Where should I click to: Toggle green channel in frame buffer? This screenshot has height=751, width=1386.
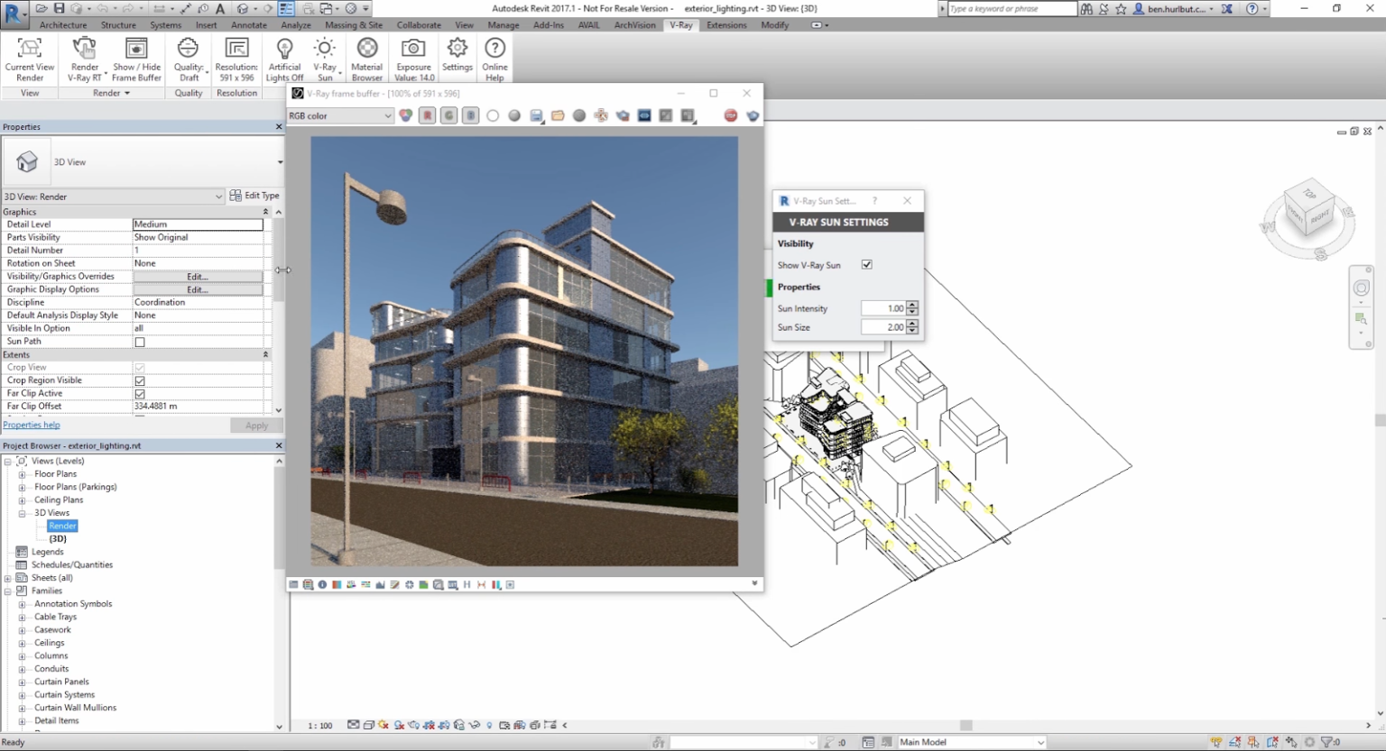(449, 115)
